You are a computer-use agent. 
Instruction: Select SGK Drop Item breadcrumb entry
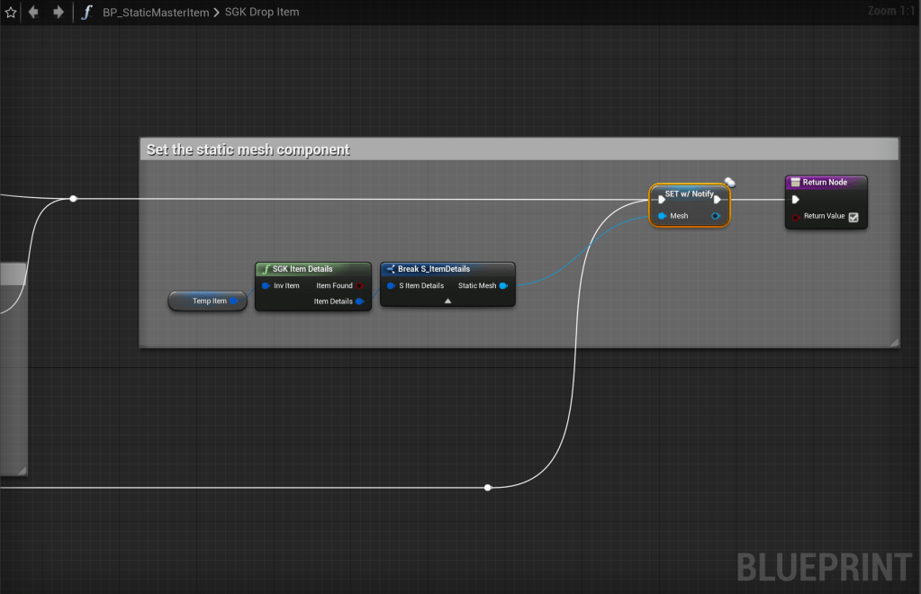[x=262, y=13]
